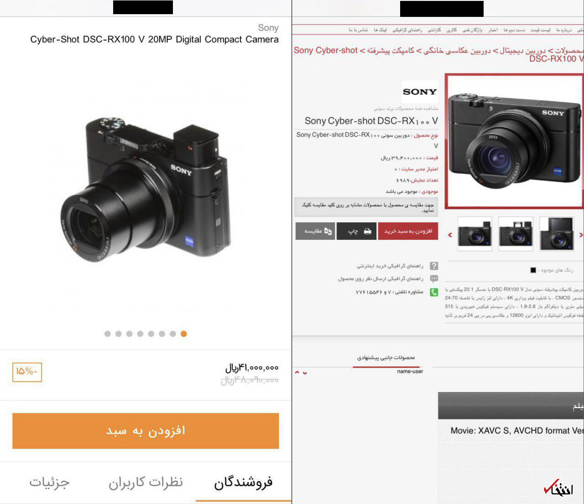This screenshot has width=584, height=504.
Task: Click red down chevron near name-user
Action: [305, 373]
